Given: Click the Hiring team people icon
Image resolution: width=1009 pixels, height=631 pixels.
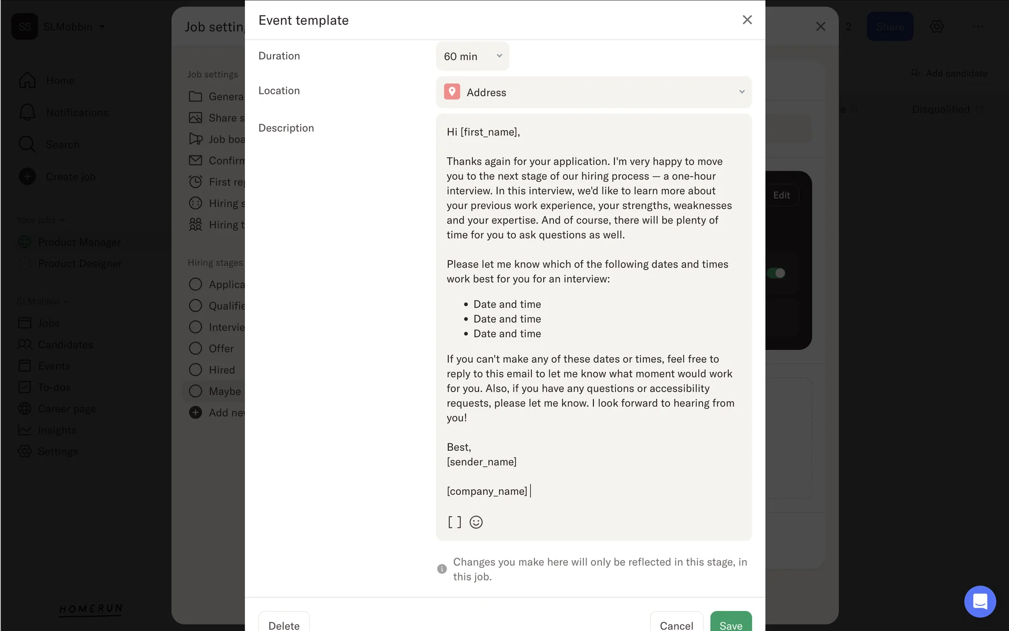Looking at the screenshot, I should (195, 225).
